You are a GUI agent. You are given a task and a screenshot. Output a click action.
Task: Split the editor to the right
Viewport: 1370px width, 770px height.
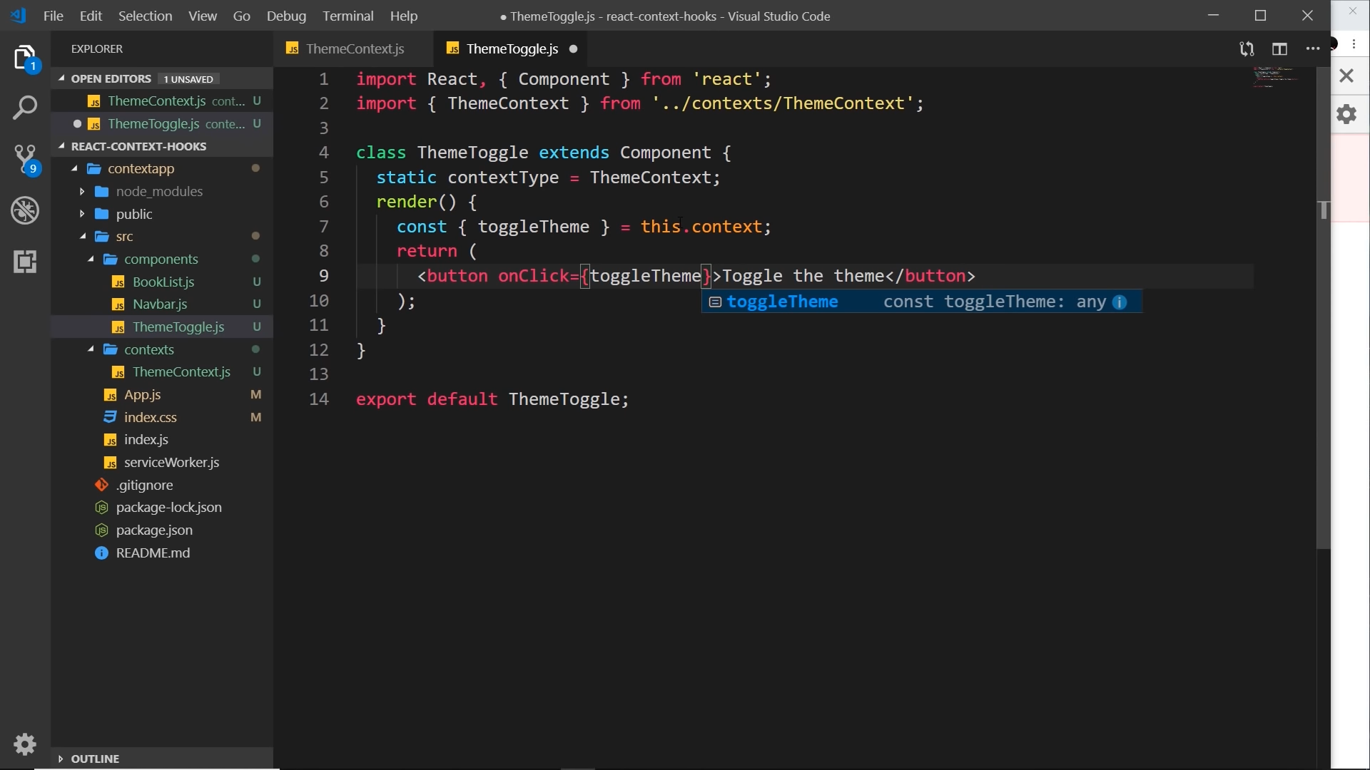click(1279, 49)
